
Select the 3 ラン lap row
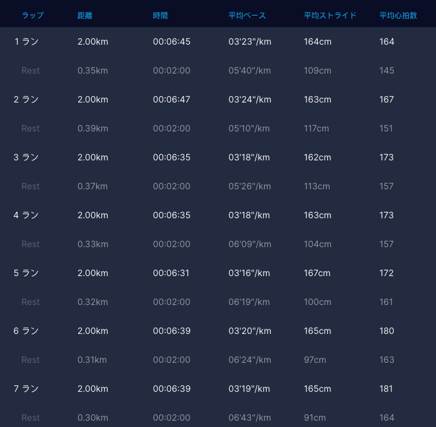point(26,157)
